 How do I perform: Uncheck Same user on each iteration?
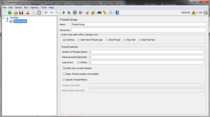64,68
